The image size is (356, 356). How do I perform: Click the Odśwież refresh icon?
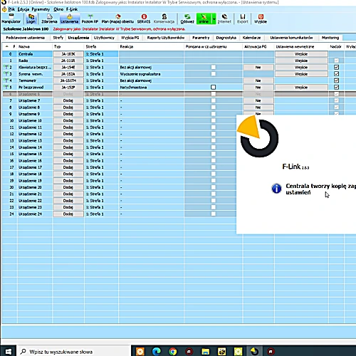187,19
